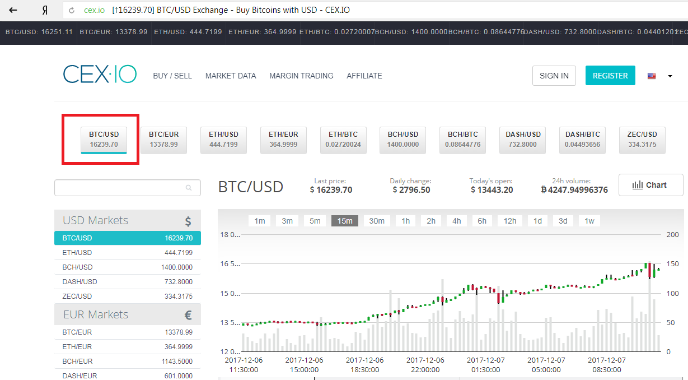Viewport: 688px width, 380px height.
Task: Click ETH/USD: 444.7199 in top ticker bar
Action: click(188, 32)
